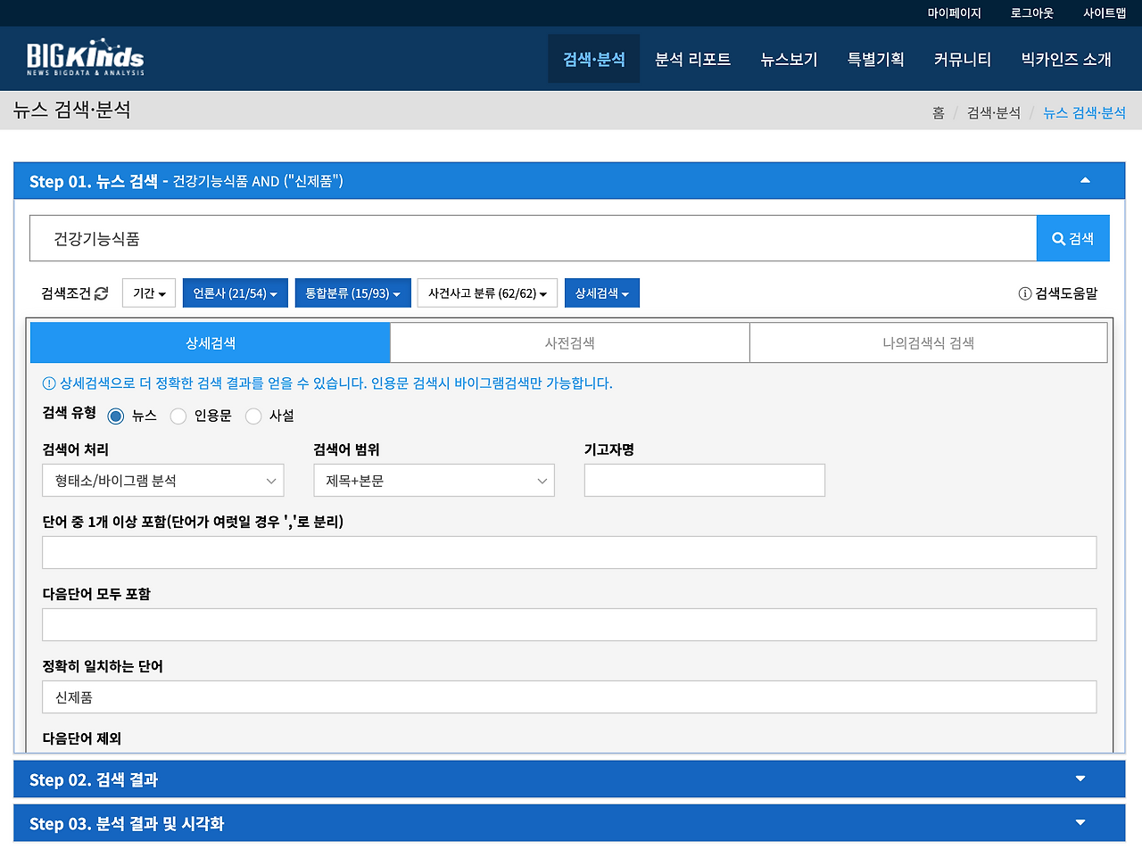Open the 기간 period dropdown

pyautogui.click(x=148, y=293)
